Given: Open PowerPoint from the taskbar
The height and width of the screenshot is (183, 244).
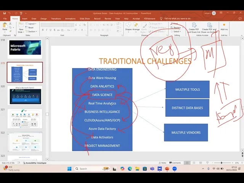Looking at the screenshot, I should [167, 169].
